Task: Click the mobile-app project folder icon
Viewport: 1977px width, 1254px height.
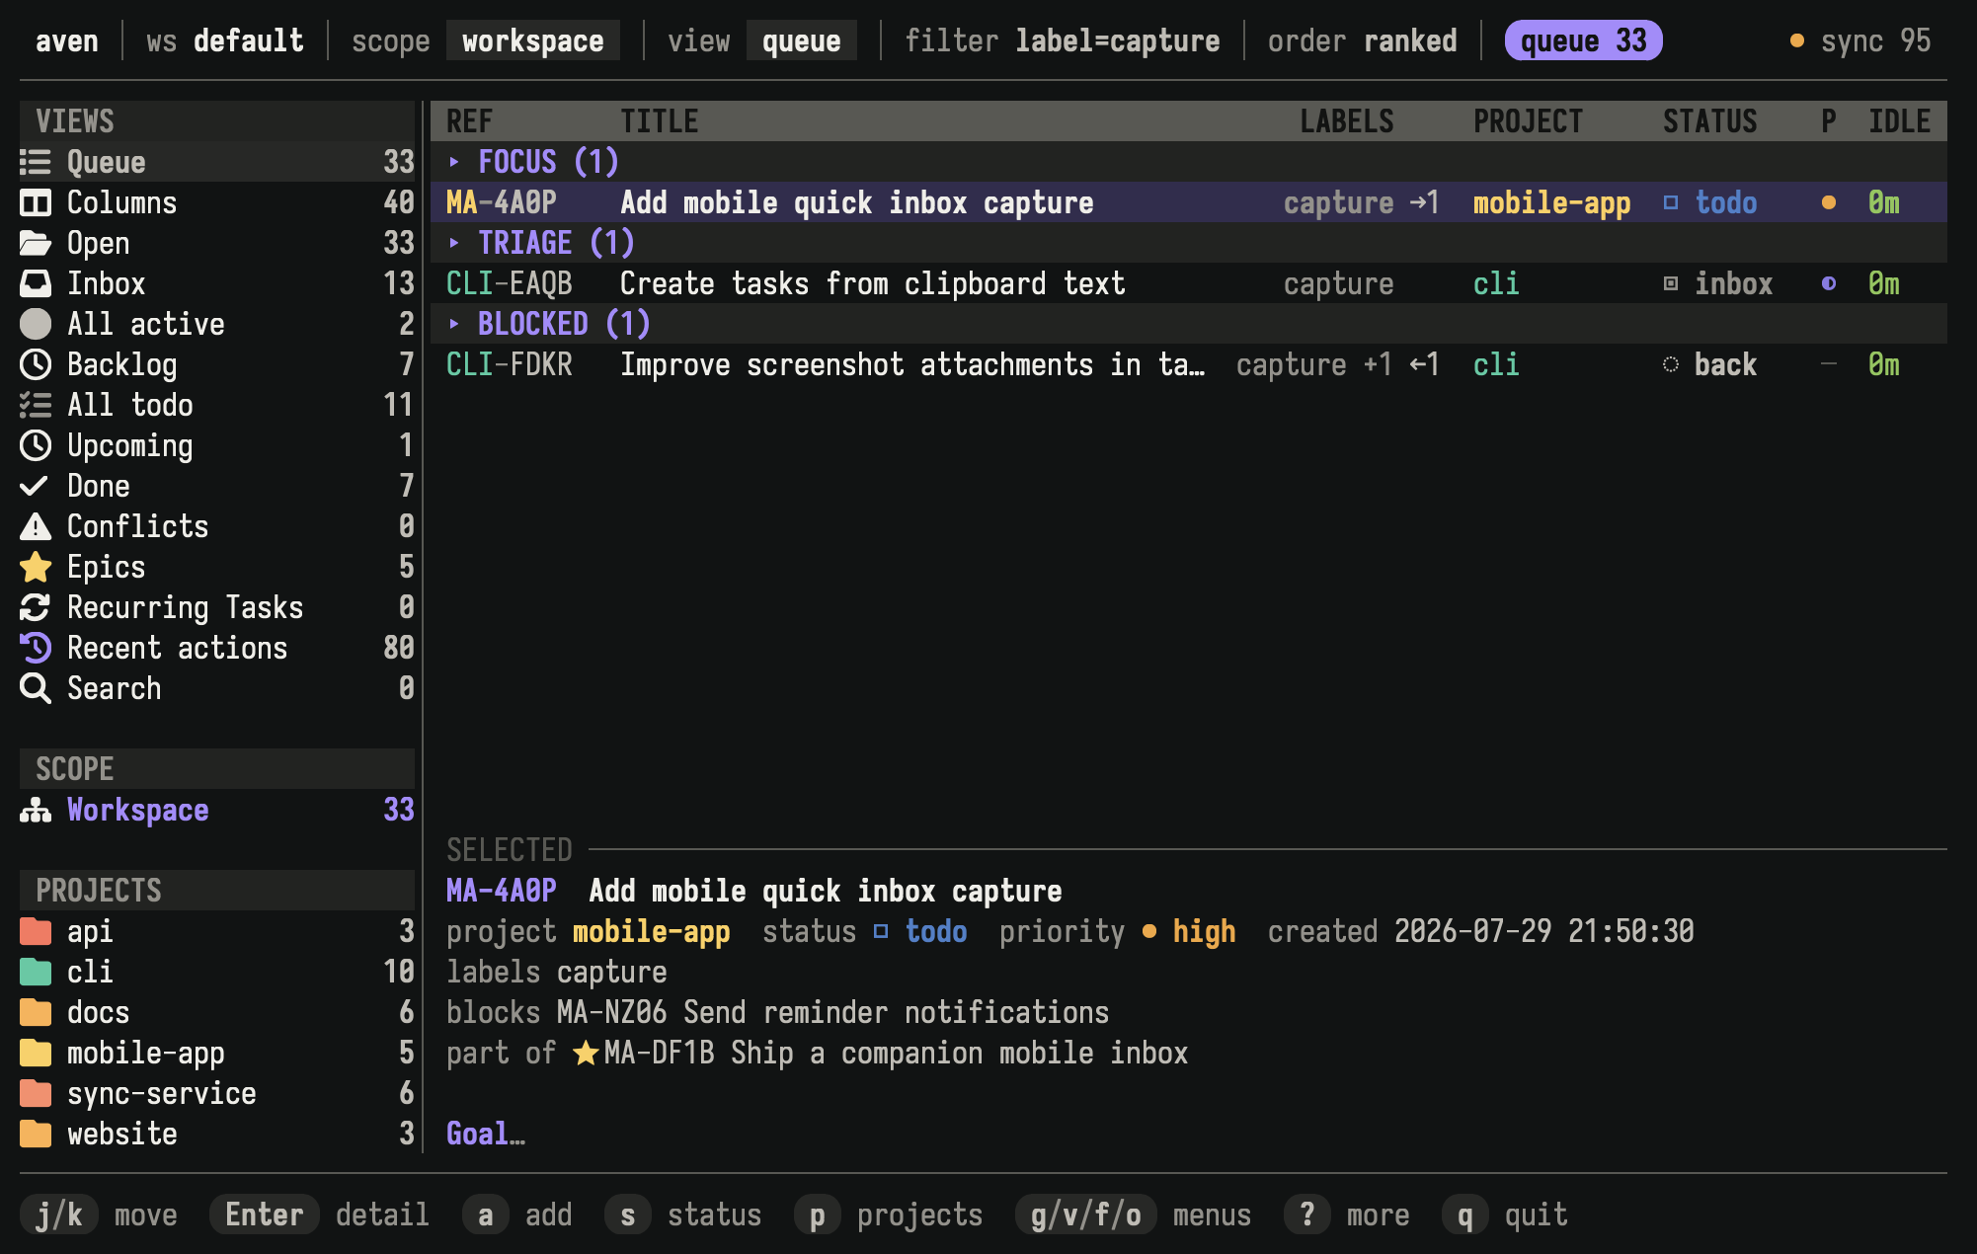Action: tap(36, 1053)
